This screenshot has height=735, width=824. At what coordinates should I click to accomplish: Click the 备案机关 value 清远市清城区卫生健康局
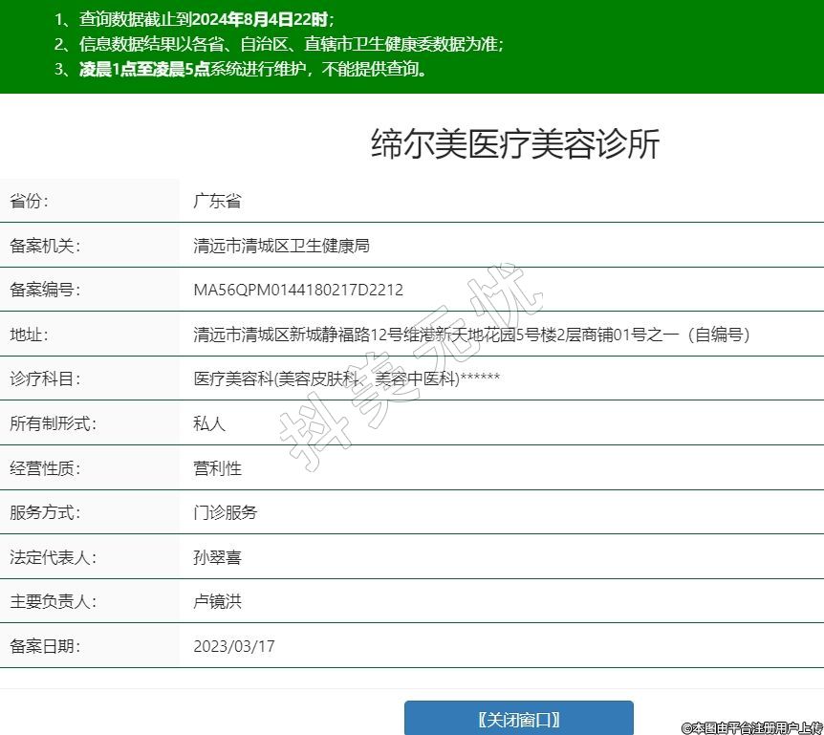(281, 246)
